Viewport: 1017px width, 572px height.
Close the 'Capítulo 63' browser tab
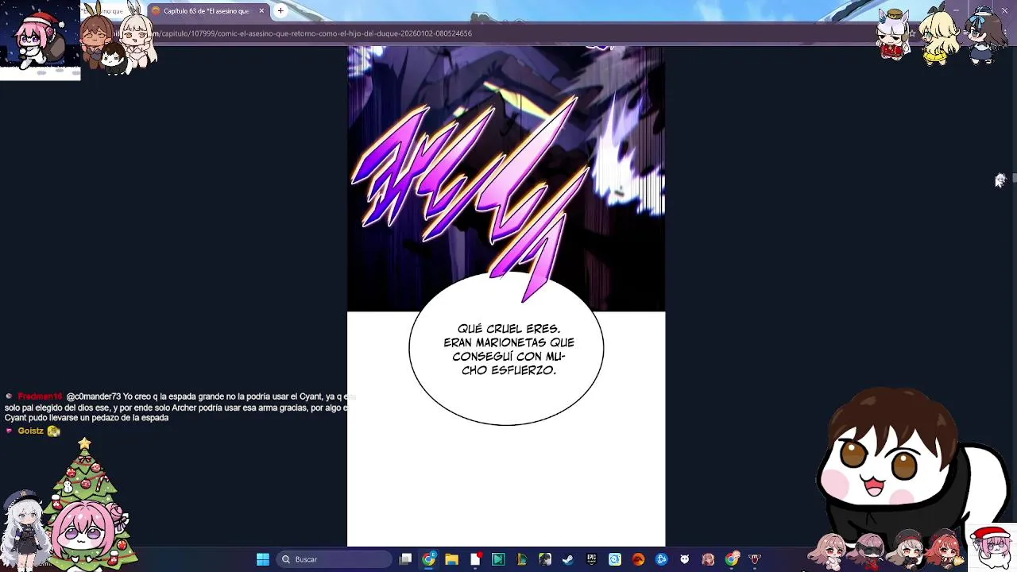pos(261,11)
